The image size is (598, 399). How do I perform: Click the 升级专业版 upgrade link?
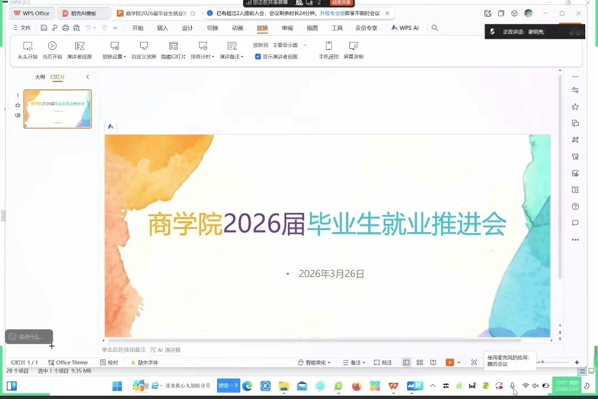[332, 13]
